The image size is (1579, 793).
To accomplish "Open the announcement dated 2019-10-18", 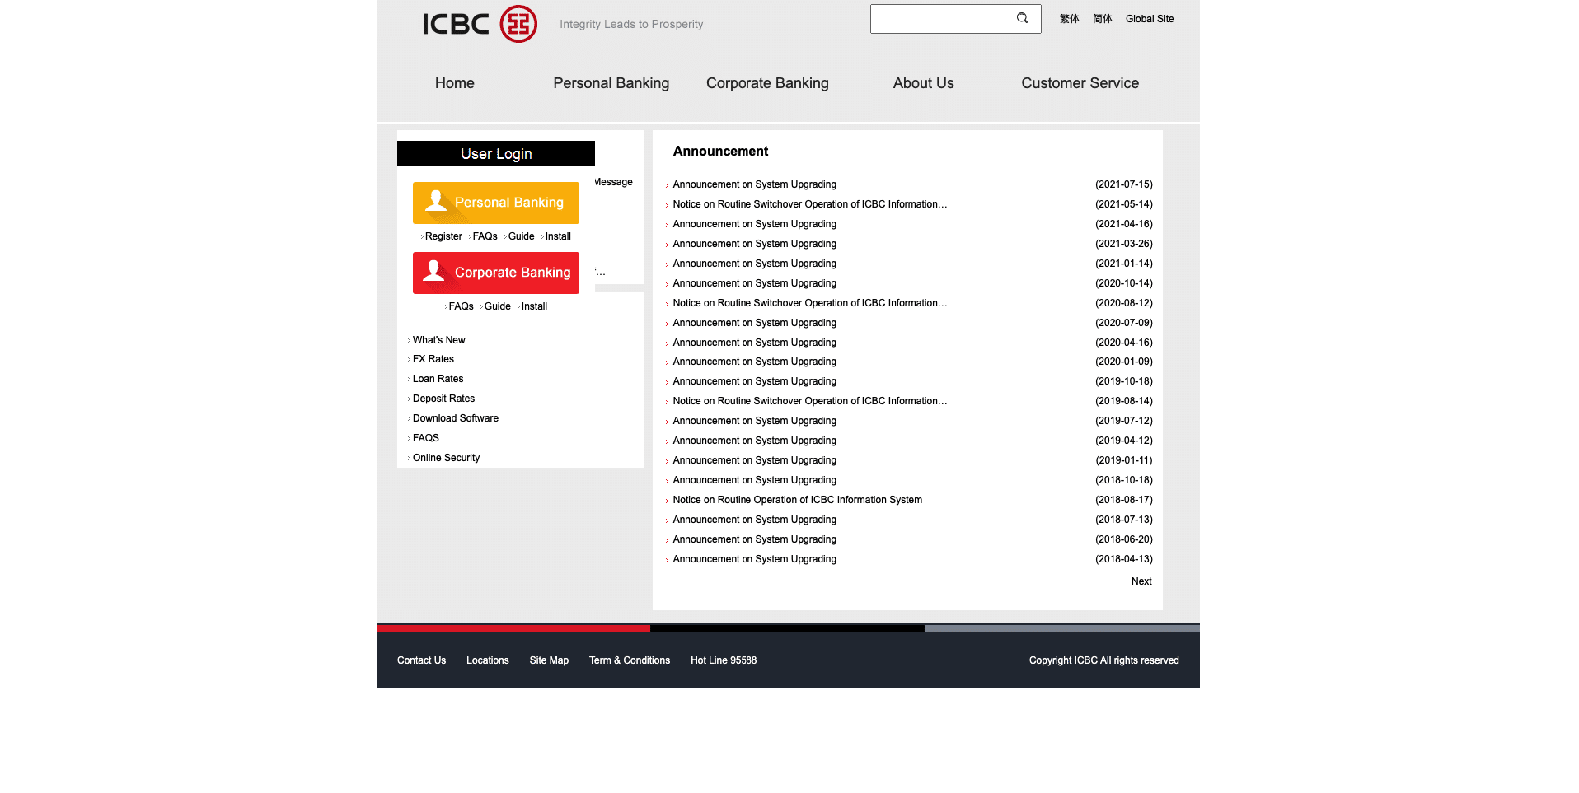I will 754,381.
